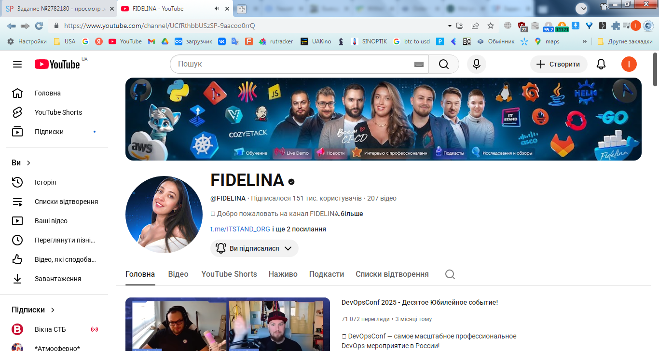Screen dimensions: 659x351
Task: Open the Вікна СТБ subscription
Action: point(57,329)
